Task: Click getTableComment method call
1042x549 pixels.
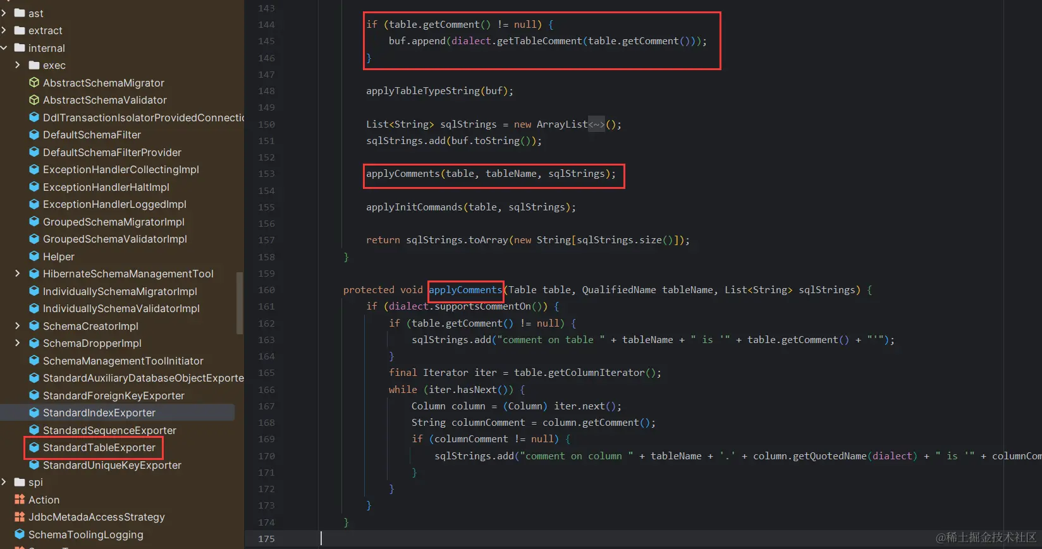Action: coord(539,41)
